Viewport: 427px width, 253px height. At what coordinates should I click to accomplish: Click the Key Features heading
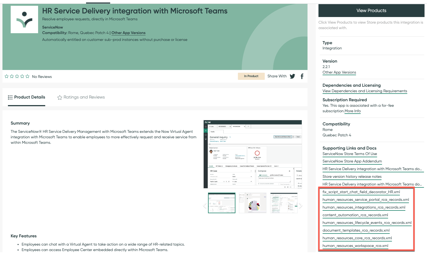24,236
